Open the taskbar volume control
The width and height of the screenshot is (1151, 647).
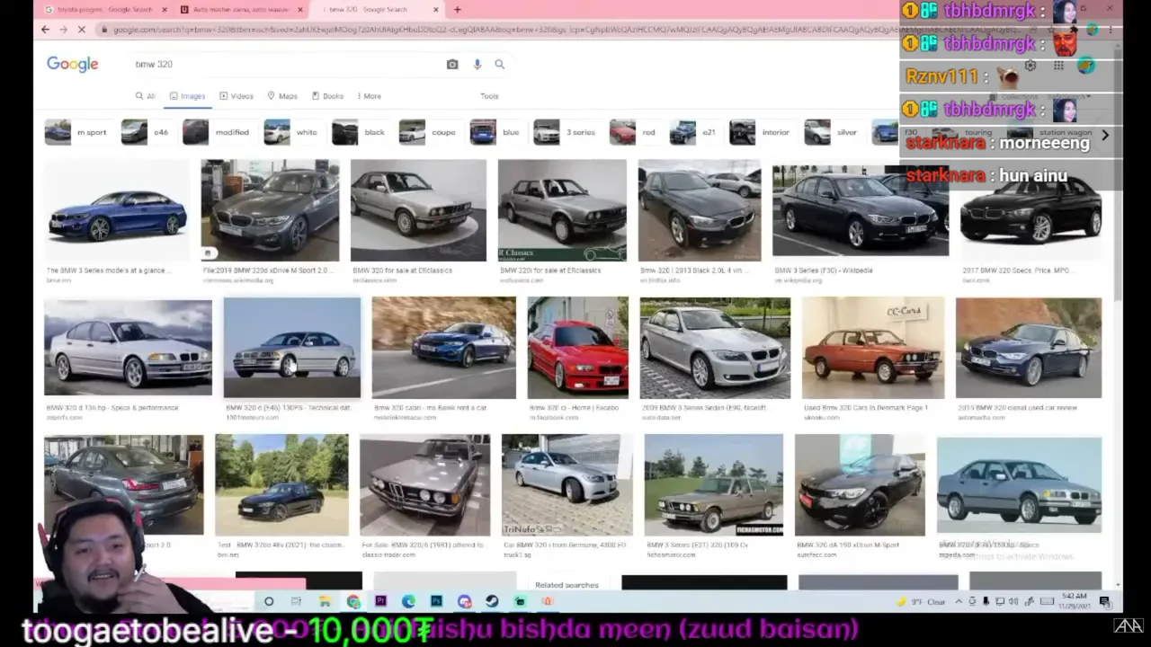(x=1013, y=601)
